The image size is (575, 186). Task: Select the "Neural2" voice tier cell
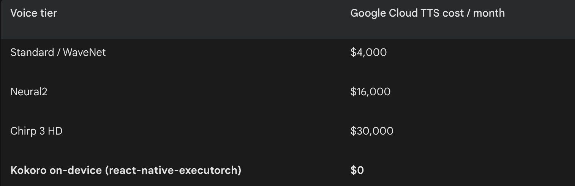pos(29,92)
